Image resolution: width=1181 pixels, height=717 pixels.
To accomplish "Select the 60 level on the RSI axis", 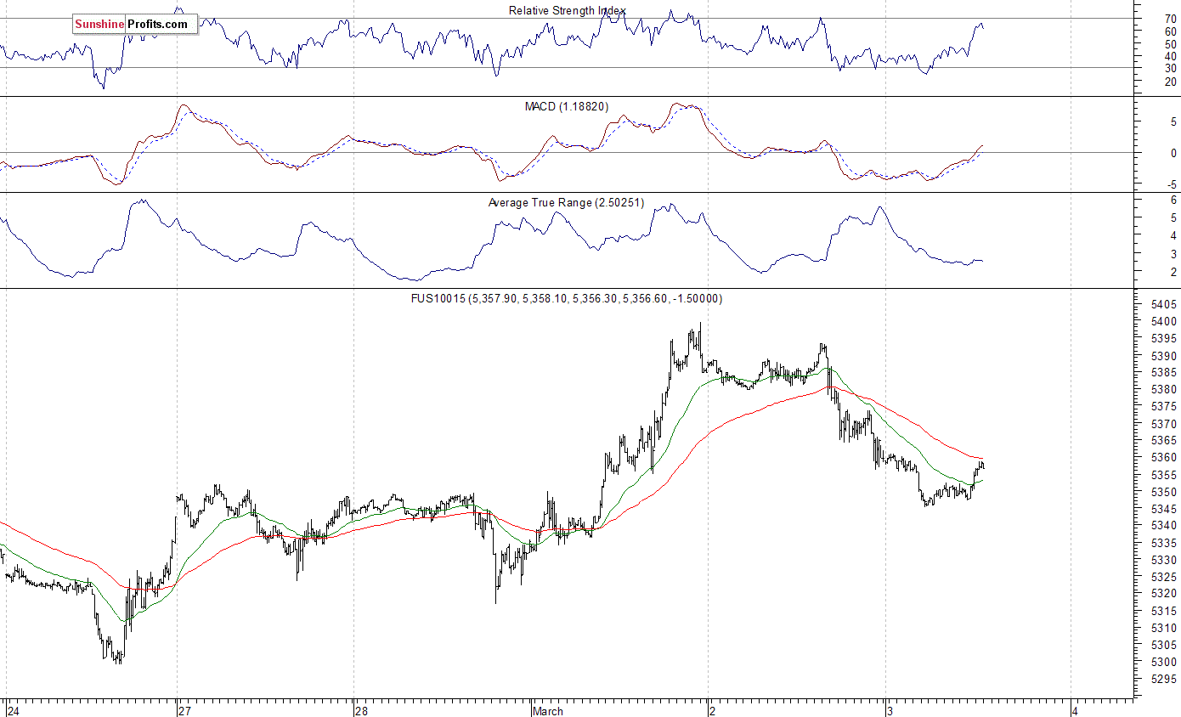I will 1171,31.
